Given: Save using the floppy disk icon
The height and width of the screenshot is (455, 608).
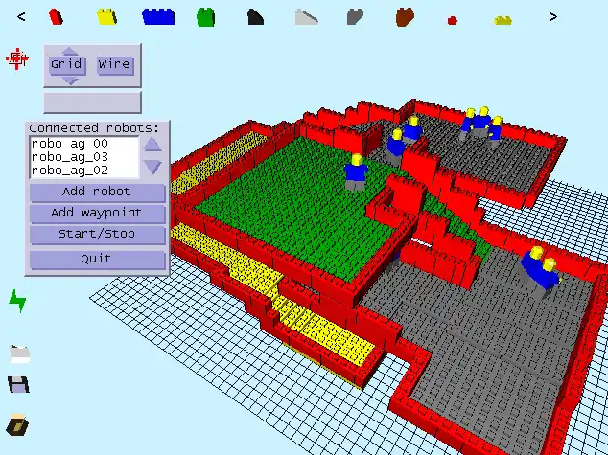Looking at the screenshot, I should 18,384.
